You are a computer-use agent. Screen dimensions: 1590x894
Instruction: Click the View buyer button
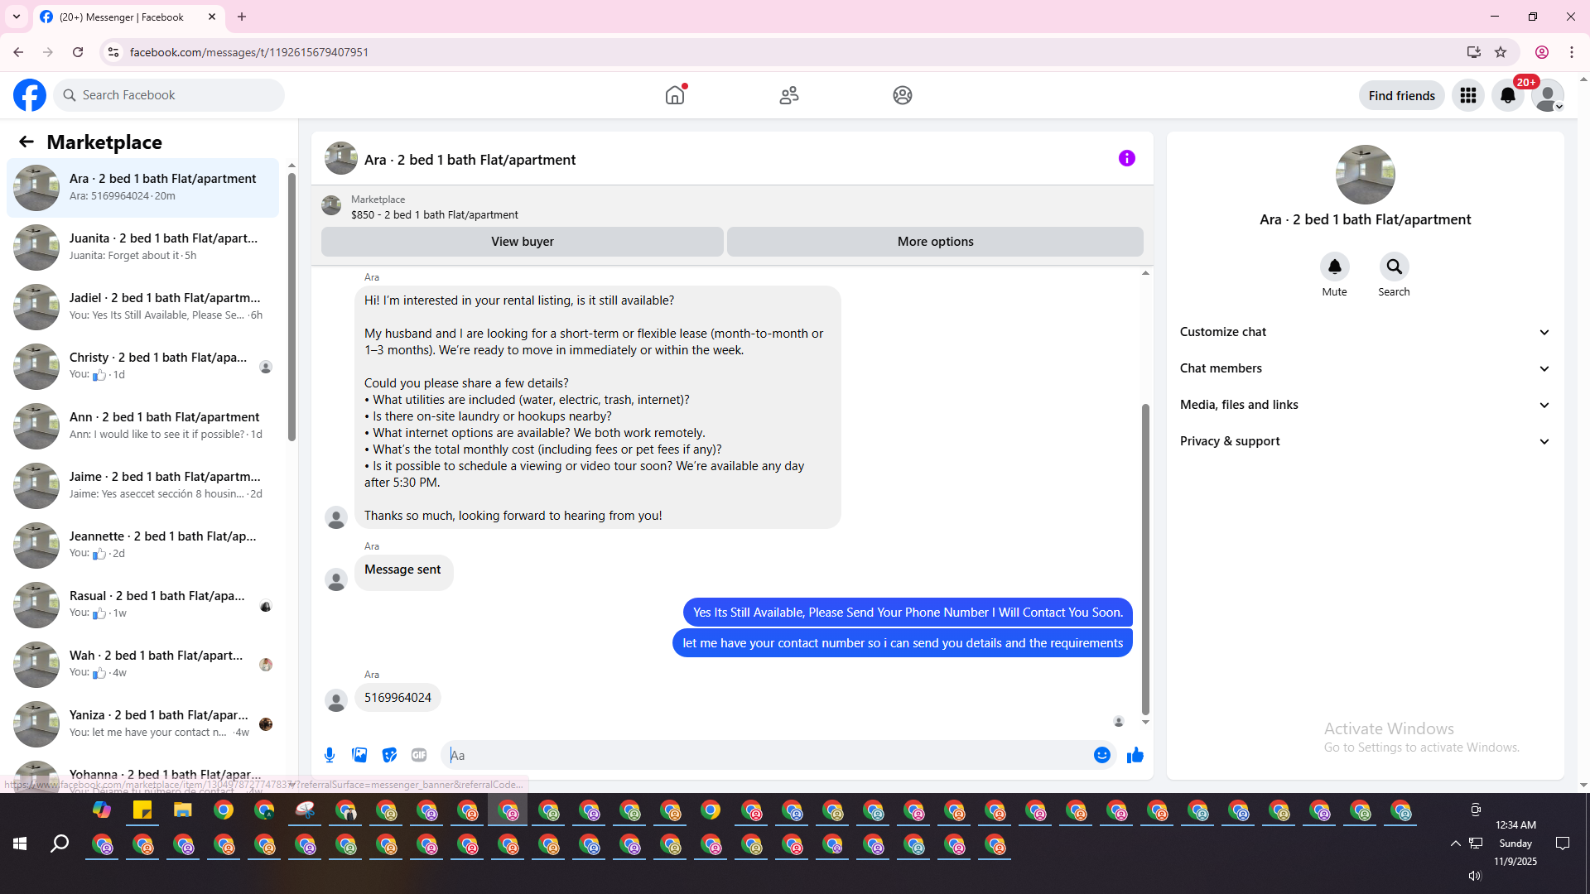522,242
